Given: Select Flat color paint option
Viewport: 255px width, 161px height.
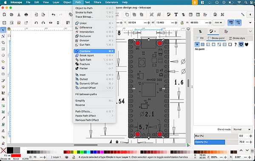Looking at the screenshot, I should [x=203, y=44].
